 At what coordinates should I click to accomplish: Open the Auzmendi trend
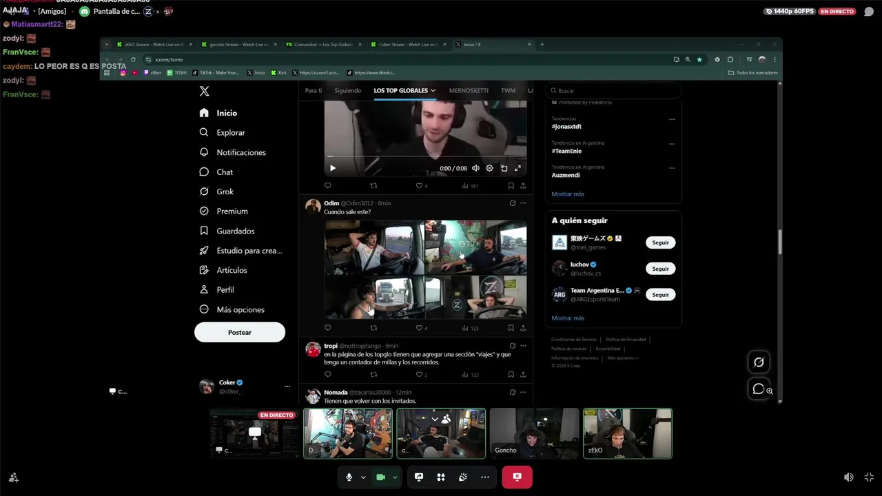566,175
